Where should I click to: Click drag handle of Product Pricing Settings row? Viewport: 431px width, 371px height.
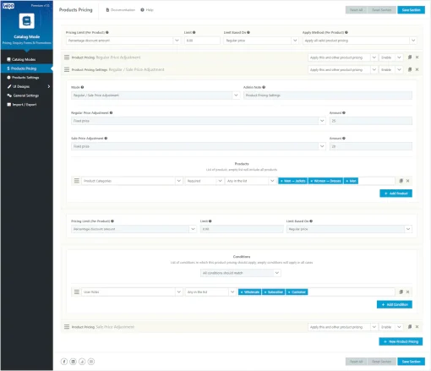point(67,69)
